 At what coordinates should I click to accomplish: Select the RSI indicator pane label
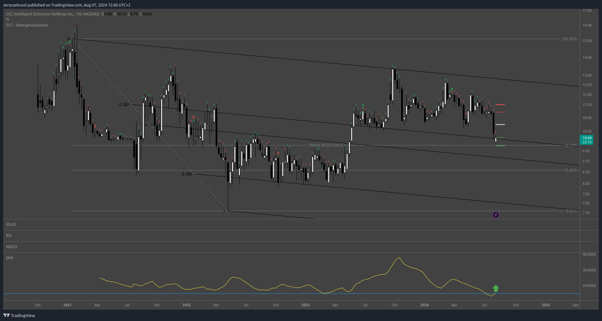[x=9, y=236]
